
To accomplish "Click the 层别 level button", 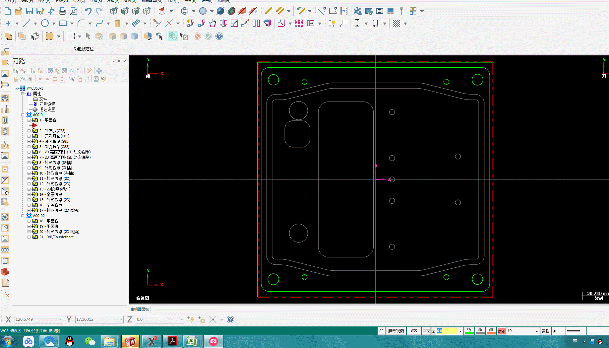I will (502, 331).
